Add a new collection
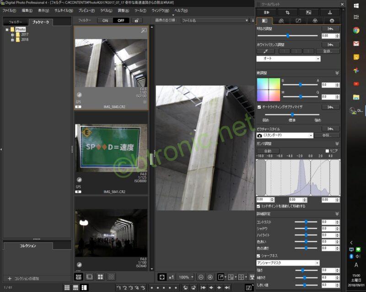The image size is (366, 292). pyautogui.click(x=23, y=278)
